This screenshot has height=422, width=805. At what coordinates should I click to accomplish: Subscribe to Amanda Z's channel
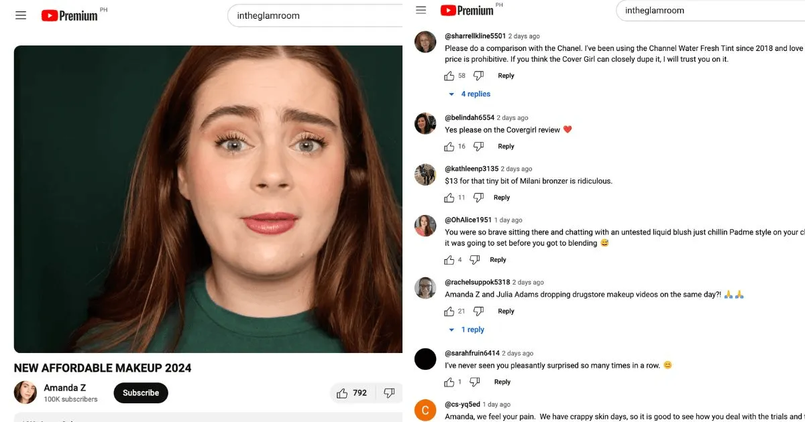point(140,393)
